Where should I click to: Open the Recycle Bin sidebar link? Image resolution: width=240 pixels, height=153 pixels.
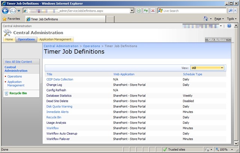[18, 93]
